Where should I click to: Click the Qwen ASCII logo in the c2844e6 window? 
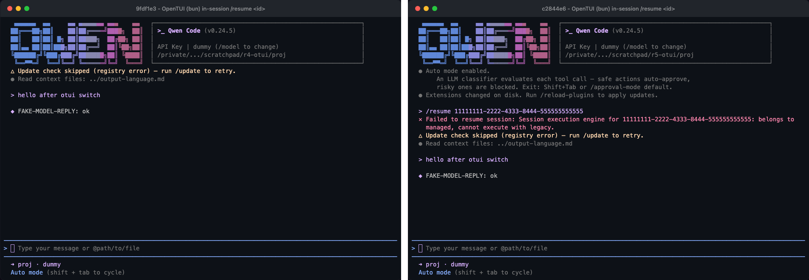pyautogui.click(x=484, y=43)
